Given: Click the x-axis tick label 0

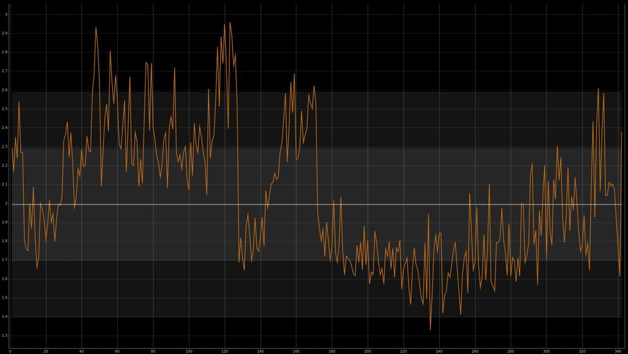Looking at the screenshot, I should (10, 351).
